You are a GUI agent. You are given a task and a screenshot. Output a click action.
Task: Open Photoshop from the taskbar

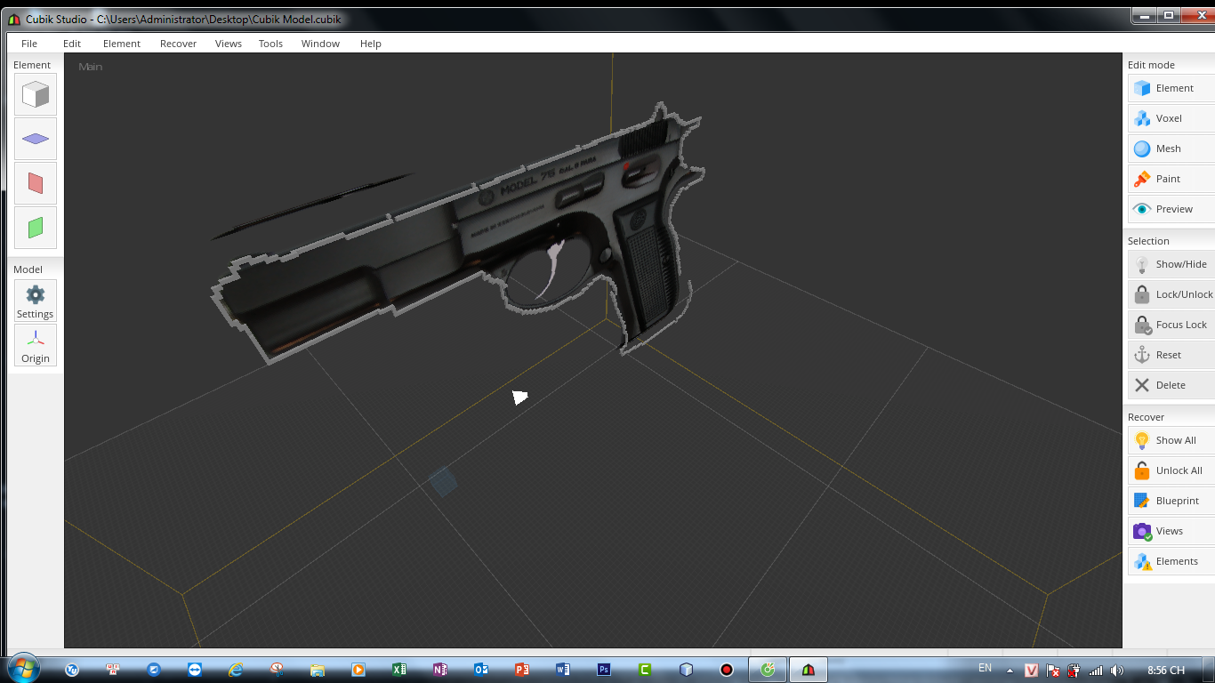click(x=604, y=670)
